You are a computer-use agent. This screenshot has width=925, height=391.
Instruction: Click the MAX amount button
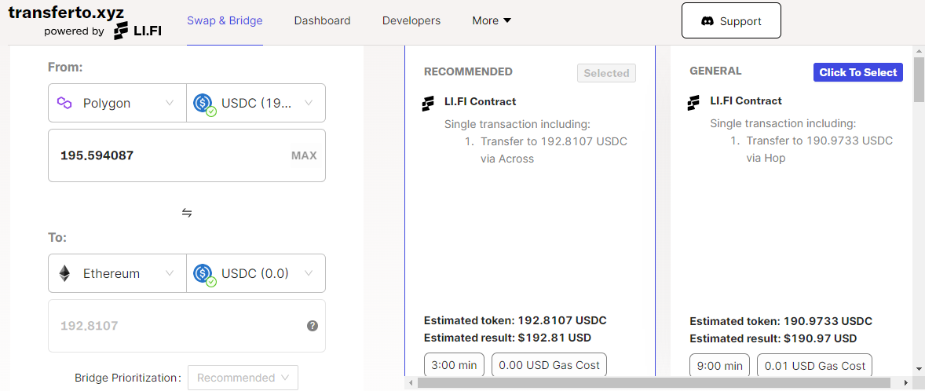click(x=304, y=155)
